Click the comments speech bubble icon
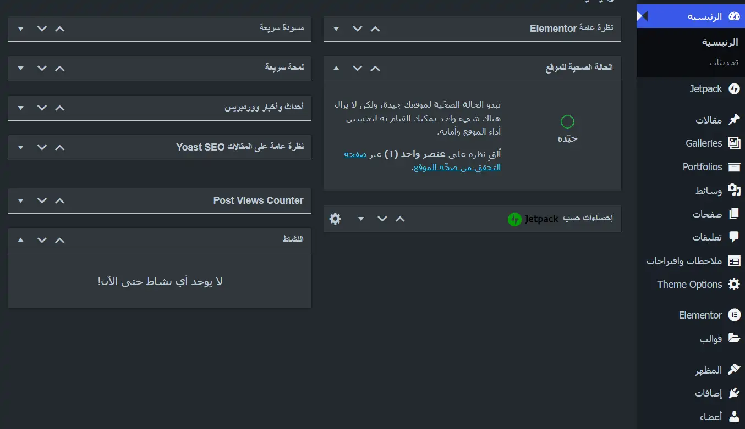Screen dimensions: 745x429 (734, 237)
